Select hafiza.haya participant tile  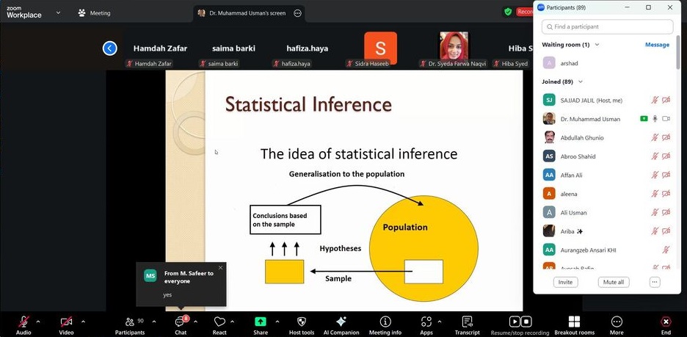(x=307, y=48)
